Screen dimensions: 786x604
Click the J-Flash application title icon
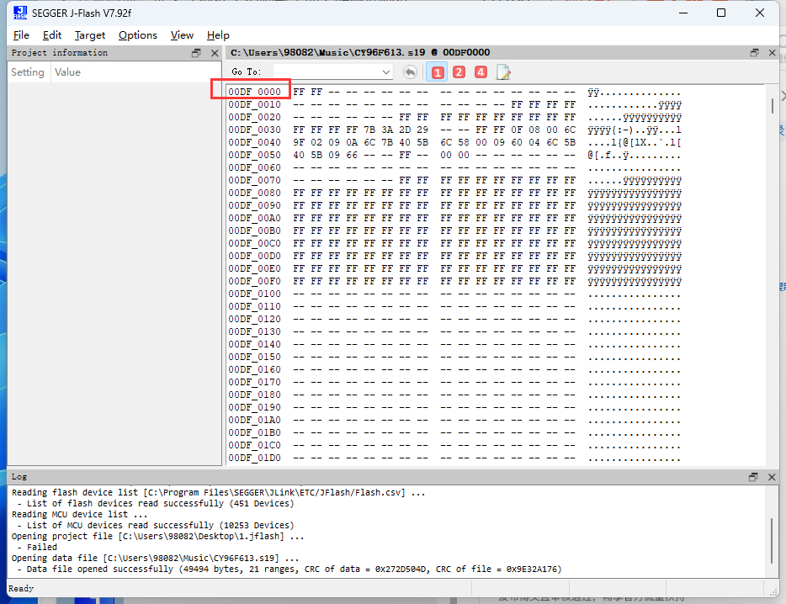pyautogui.click(x=20, y=13)
